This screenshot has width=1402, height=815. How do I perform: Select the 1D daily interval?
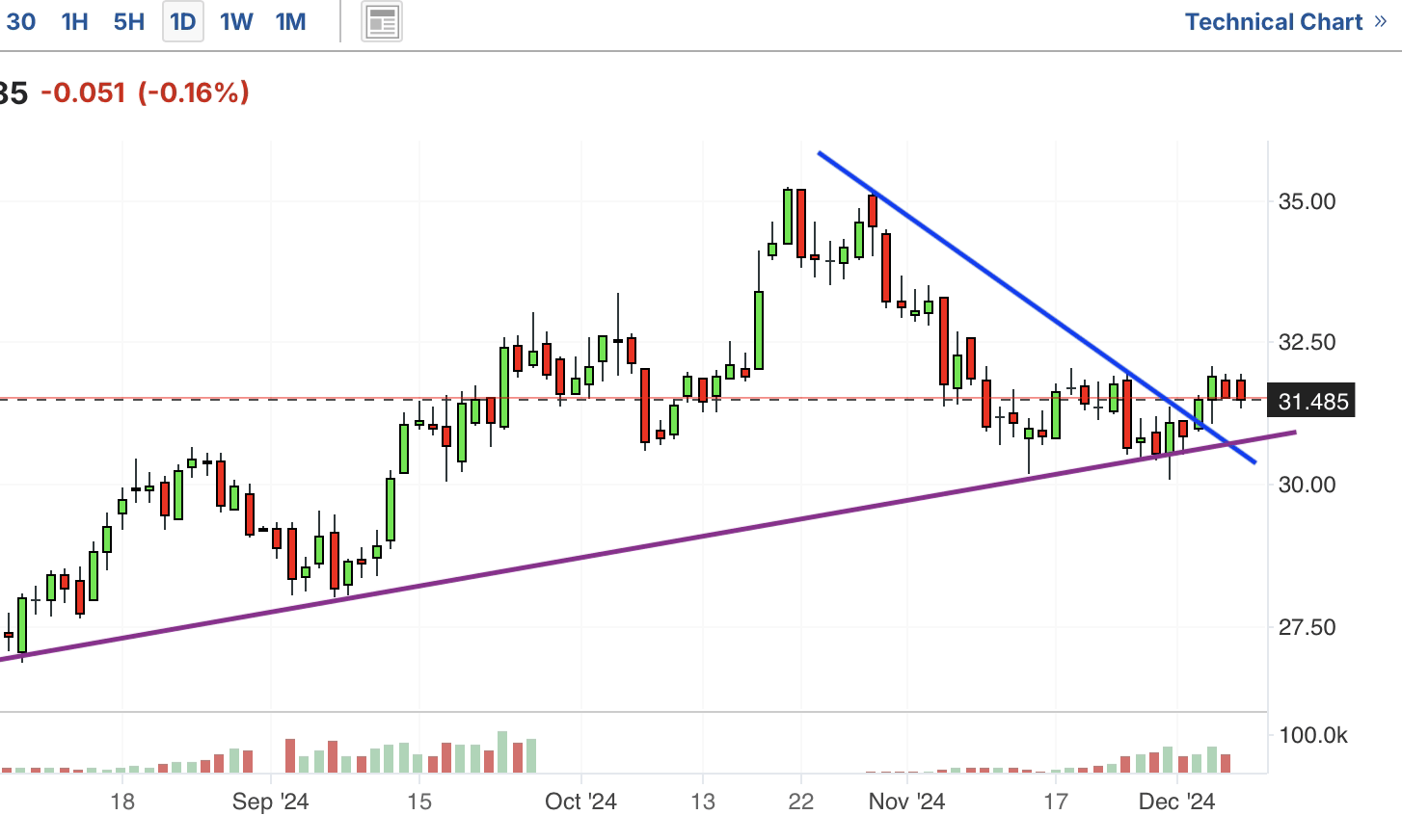pos(182,21)
